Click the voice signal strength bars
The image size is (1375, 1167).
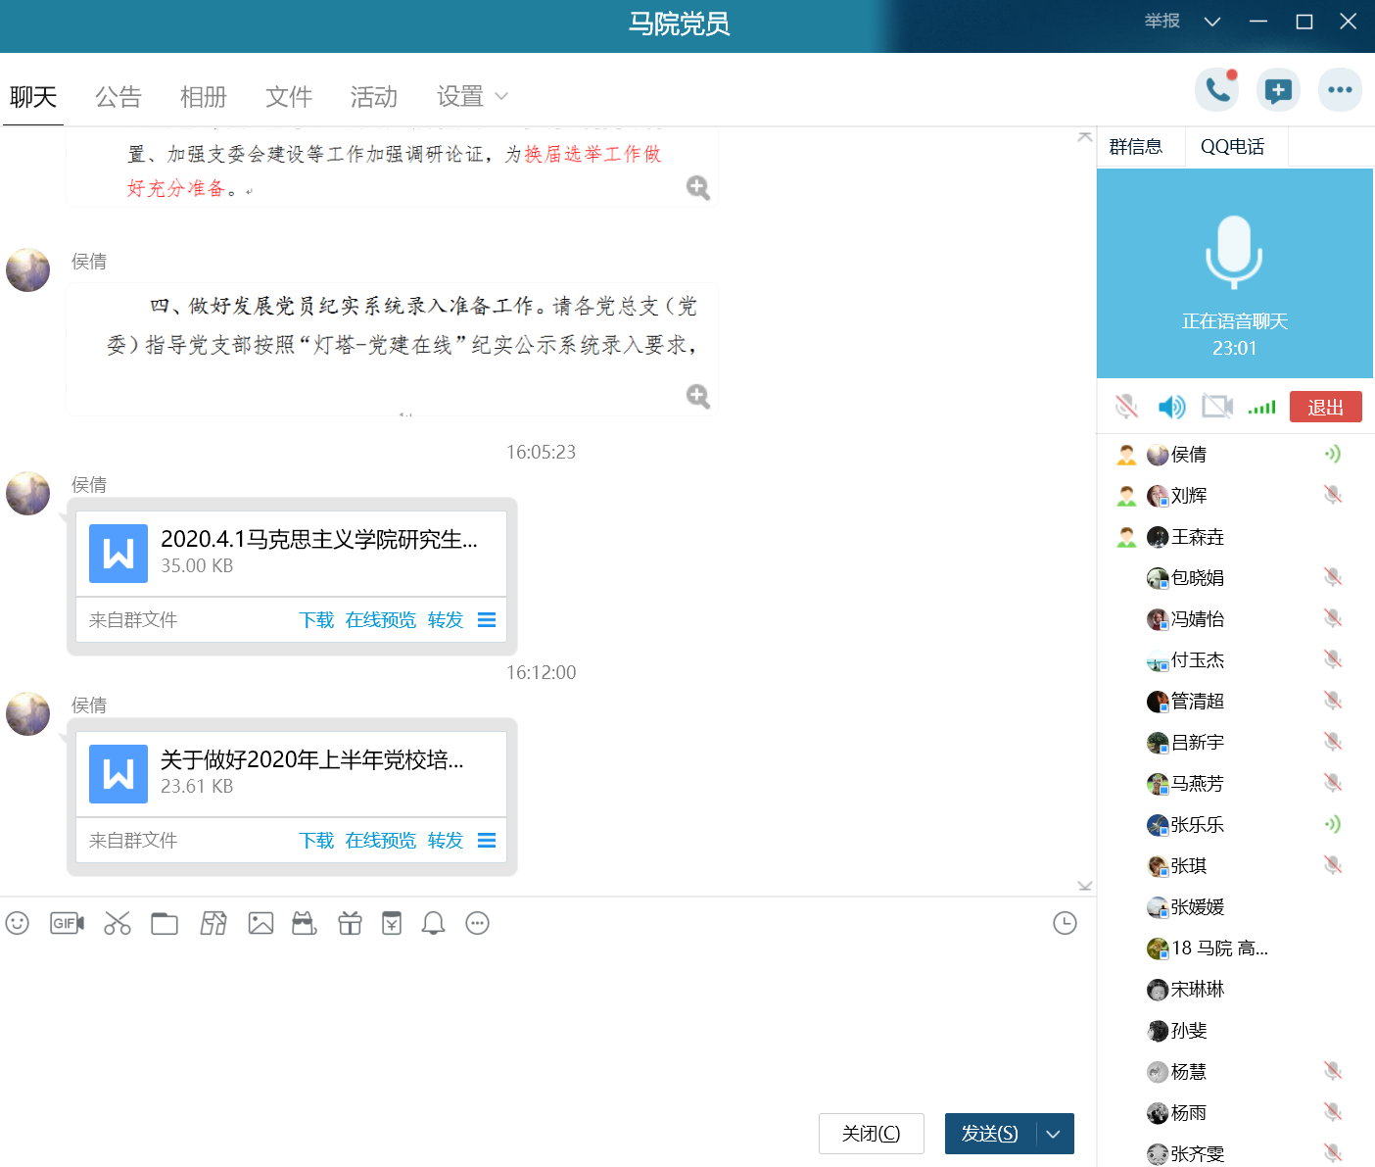tap(1262, 407)
